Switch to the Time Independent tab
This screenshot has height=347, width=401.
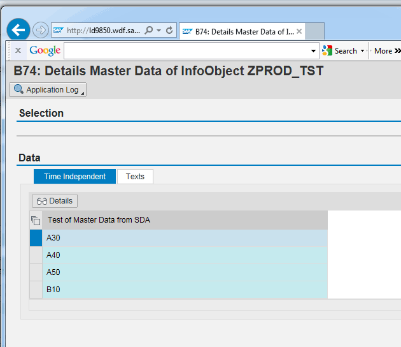[74, 177]
